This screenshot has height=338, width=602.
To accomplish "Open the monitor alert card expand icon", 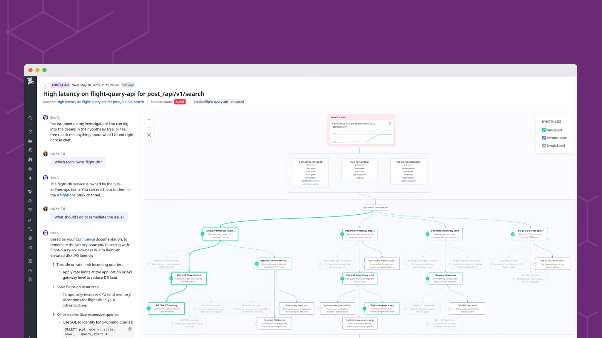I will click(390, 124).
